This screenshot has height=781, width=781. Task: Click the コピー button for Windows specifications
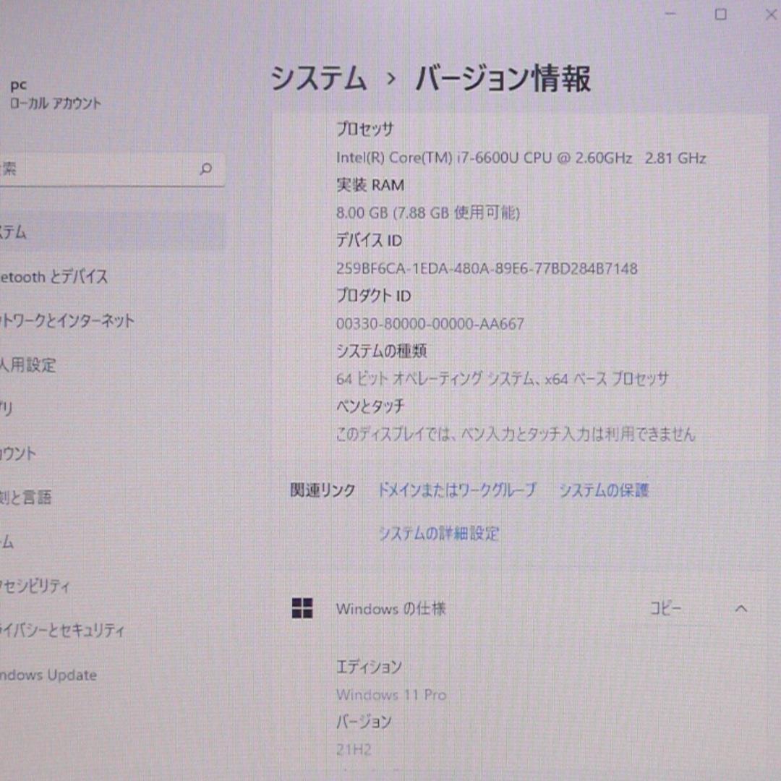pos(665,608)
